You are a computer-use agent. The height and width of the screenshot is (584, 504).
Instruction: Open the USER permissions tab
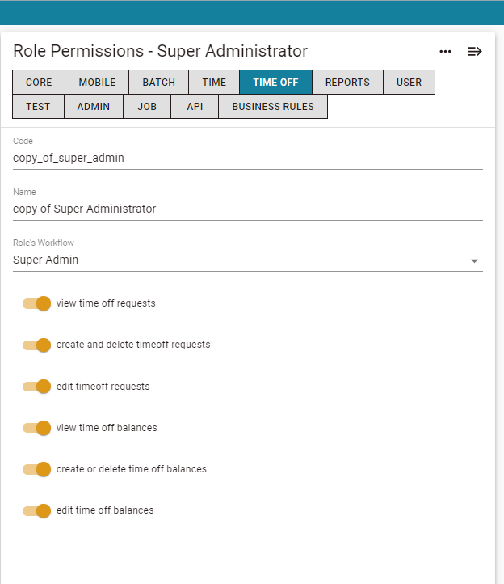409,82
